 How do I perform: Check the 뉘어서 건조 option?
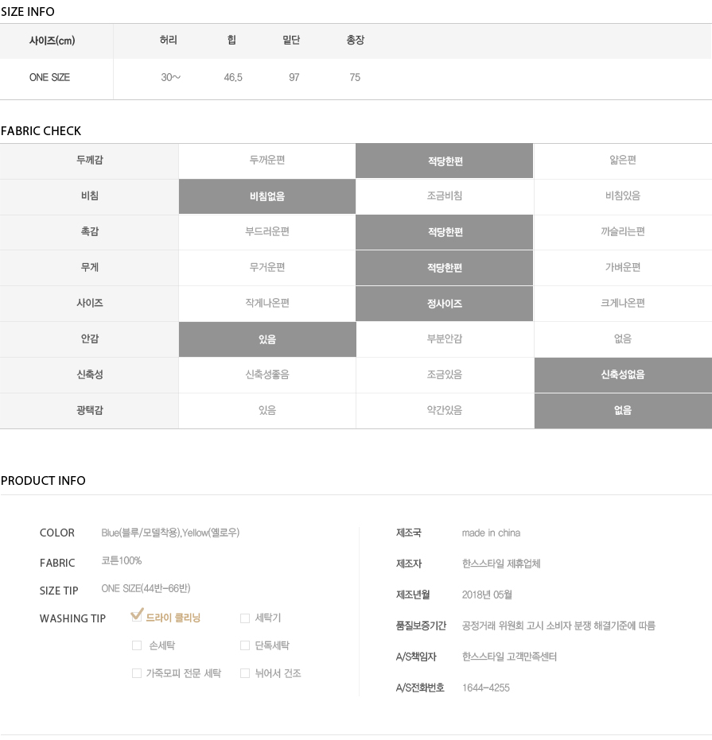pyautogui.click(x=245, y=673)
